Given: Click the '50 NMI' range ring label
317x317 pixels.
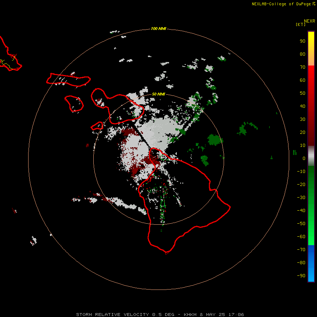Looking at the screenshot, I should [x=158, y=94].
